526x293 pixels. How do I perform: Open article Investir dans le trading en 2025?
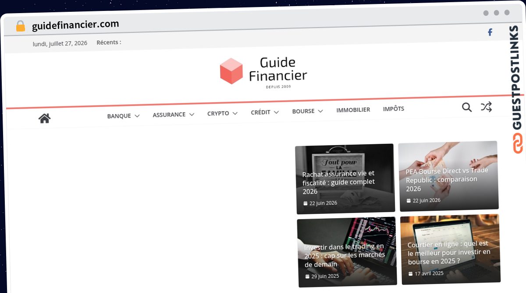point(345,255)
